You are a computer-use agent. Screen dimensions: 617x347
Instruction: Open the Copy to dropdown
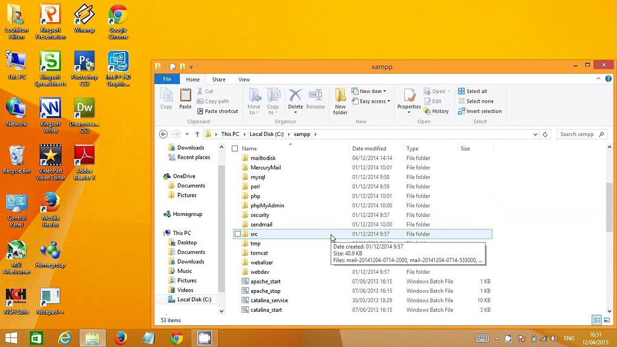pos(273,102)
